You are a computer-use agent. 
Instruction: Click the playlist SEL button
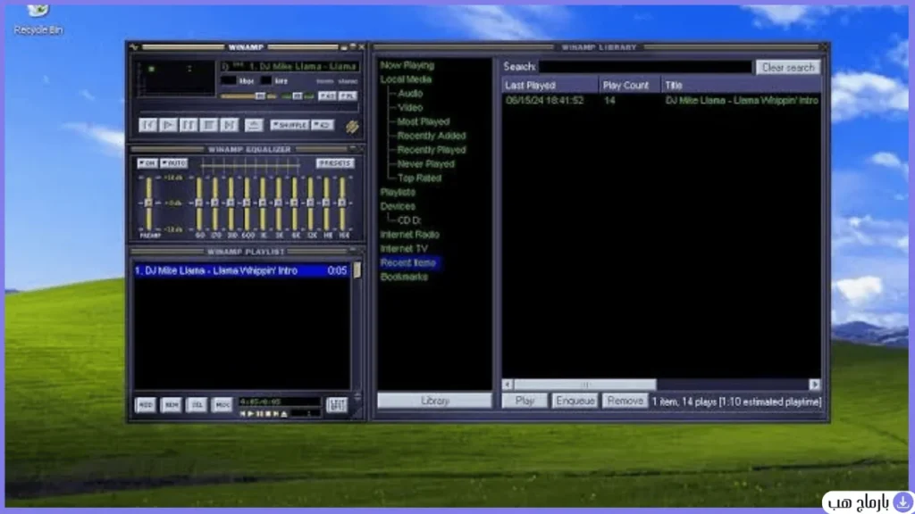[x=197, y=404]
